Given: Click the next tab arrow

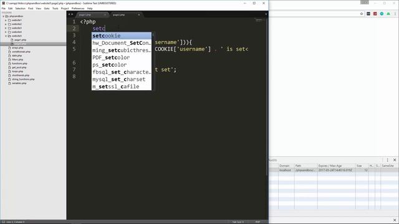Looking at the screenshot, I should (72, 14).
